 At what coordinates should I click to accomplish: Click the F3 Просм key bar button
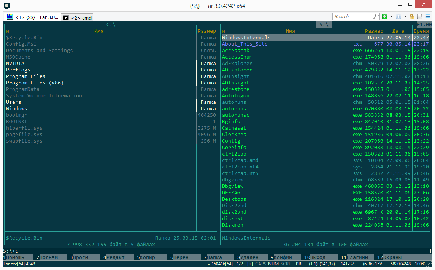[x=85, y=257]
